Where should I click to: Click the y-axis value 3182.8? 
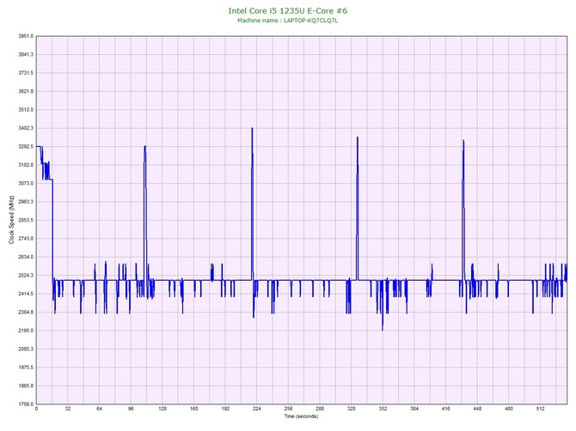tap(26, 165)
